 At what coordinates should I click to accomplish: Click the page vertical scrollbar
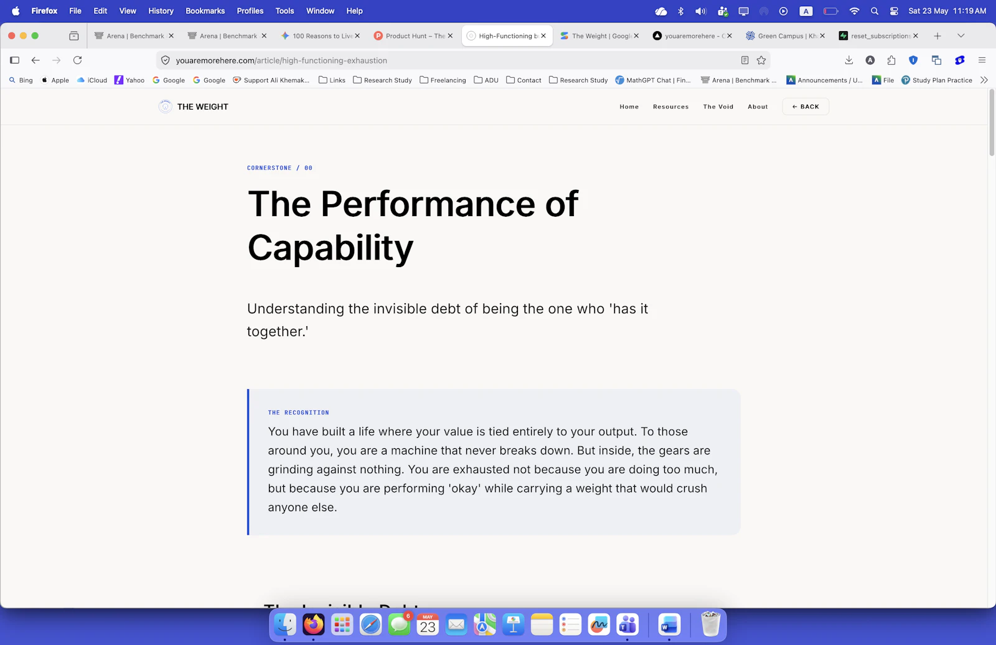tap(992, 123)
